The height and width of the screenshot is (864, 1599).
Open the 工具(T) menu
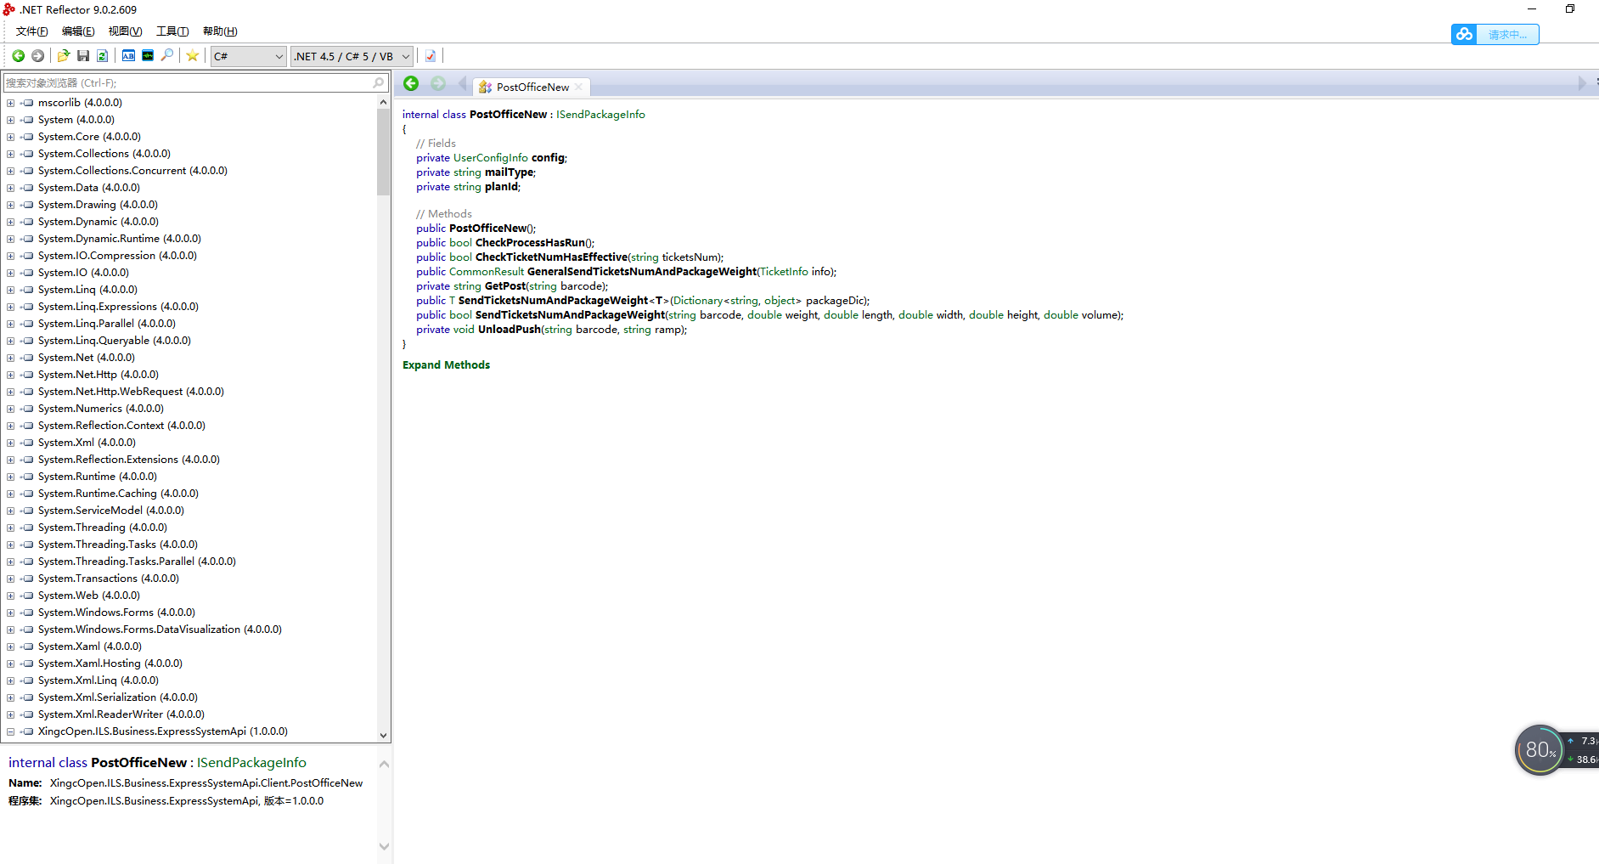coord(172,31)
